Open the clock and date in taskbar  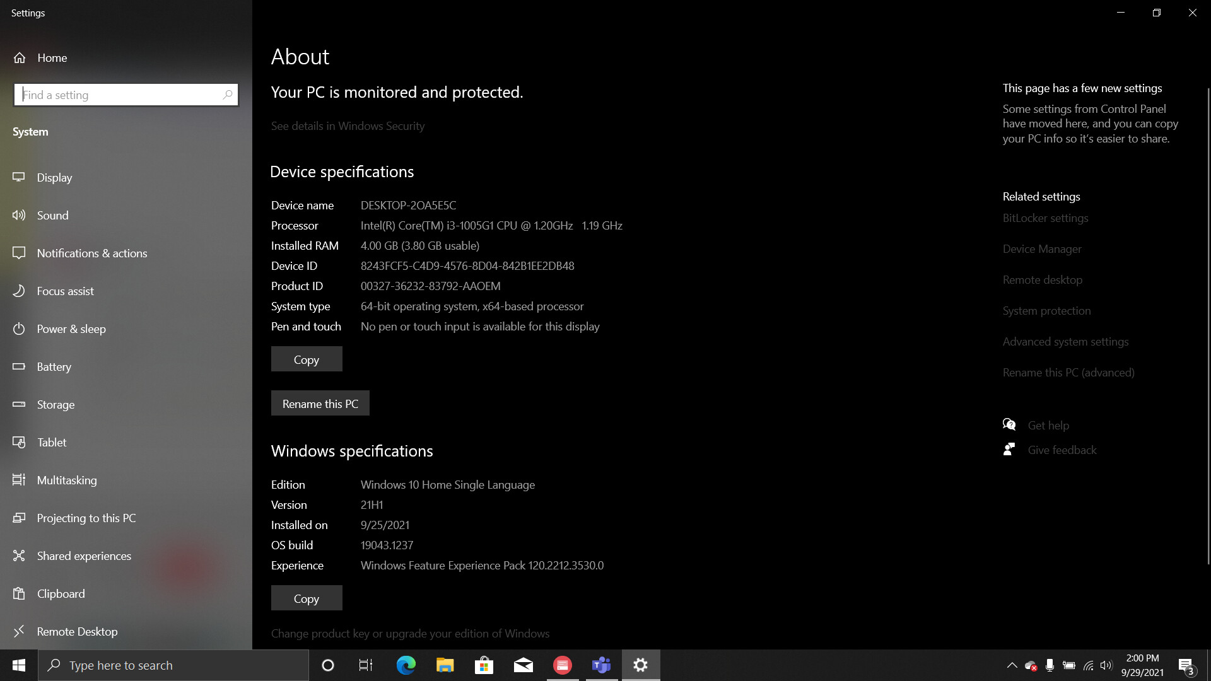point(1142,665)
